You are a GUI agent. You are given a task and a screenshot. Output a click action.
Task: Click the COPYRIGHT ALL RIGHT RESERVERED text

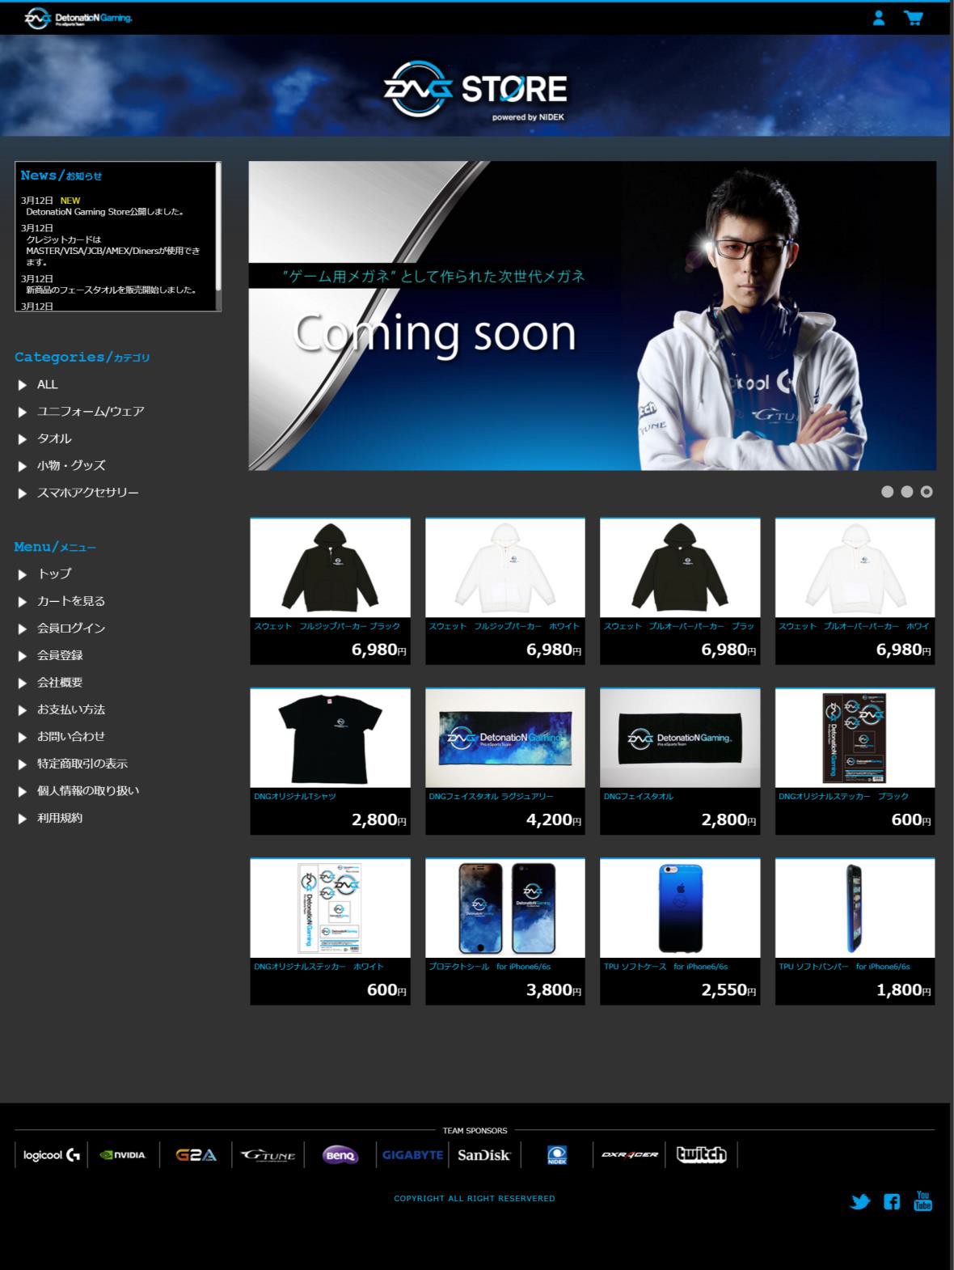pyautogui.click(x=475, y=1199)
